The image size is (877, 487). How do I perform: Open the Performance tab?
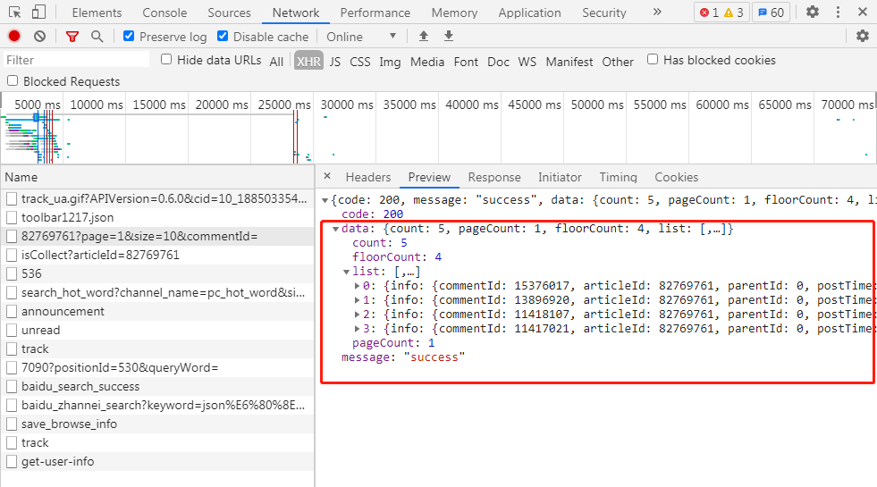375,13
